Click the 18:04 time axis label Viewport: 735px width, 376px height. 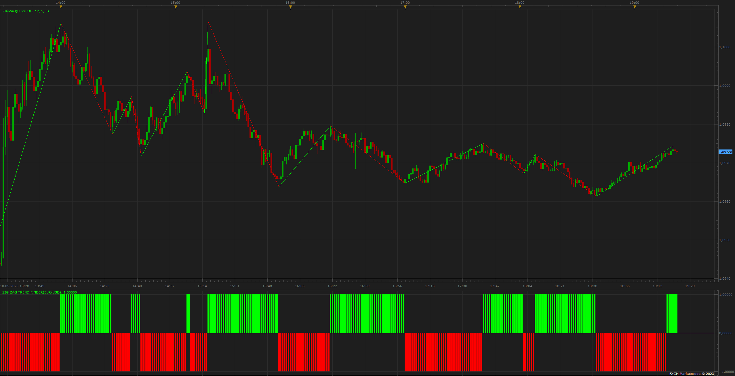[527, 286]
